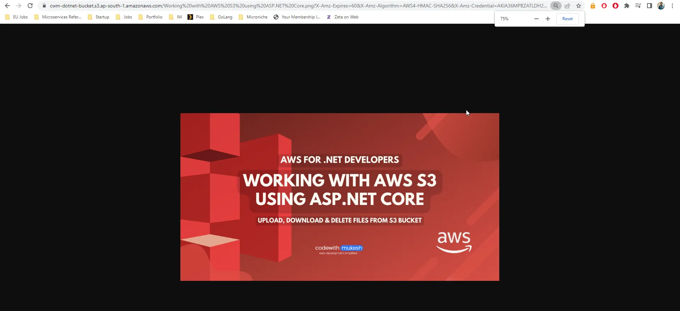The width and height of the screenshot is (680, 311).
Task: Open the zoom magnifier icon in address bar
Action: tap(556, 6)
